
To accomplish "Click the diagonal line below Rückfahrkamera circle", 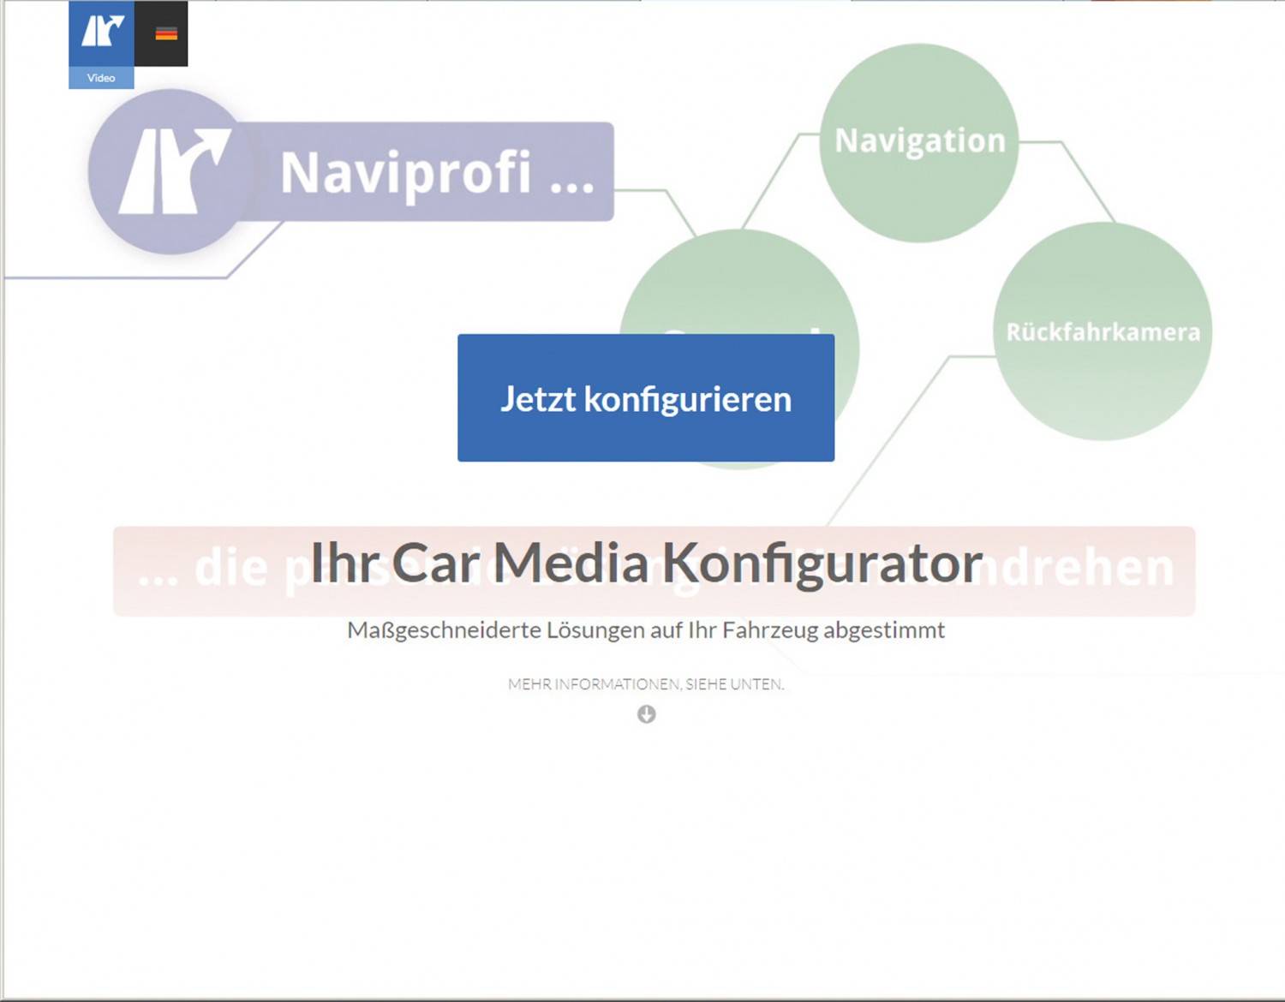I will coord(891,437).
